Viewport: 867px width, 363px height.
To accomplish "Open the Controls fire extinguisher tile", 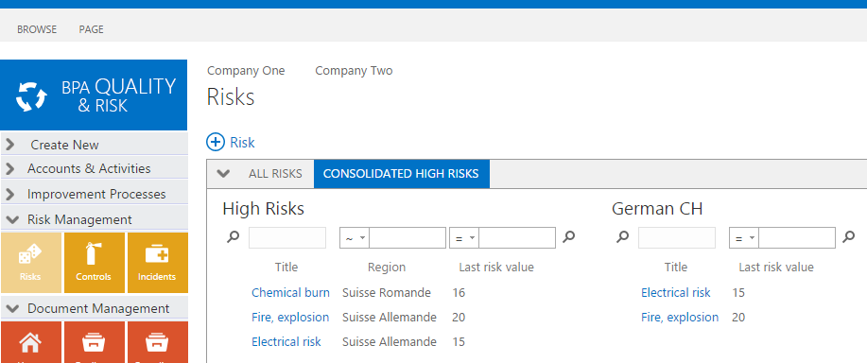I will tap(94, 263).
